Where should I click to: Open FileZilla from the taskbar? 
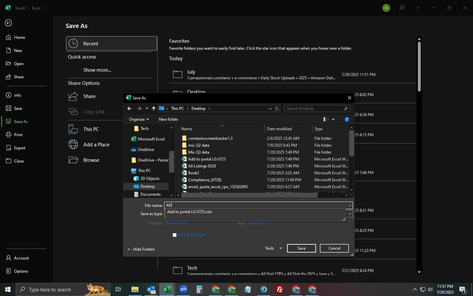tap(280, 289)
